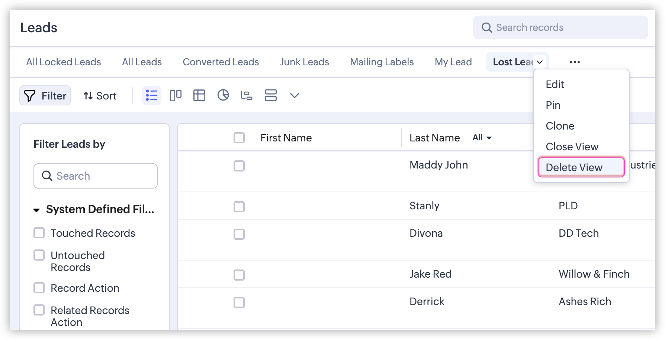Select the timeline hierarchy view icon
This screenshot has height=340, width=665.
tap(247, 95)
